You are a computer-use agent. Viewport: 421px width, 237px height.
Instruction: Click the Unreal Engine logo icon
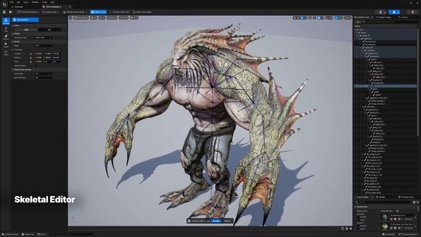pos(5,5)
